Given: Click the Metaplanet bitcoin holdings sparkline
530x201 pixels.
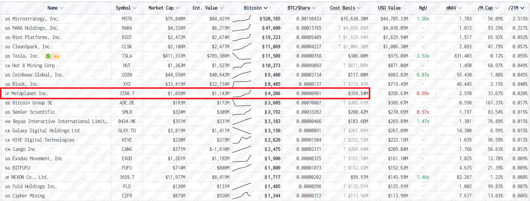Looking at the screenshot, I should [x=242, y=94].
